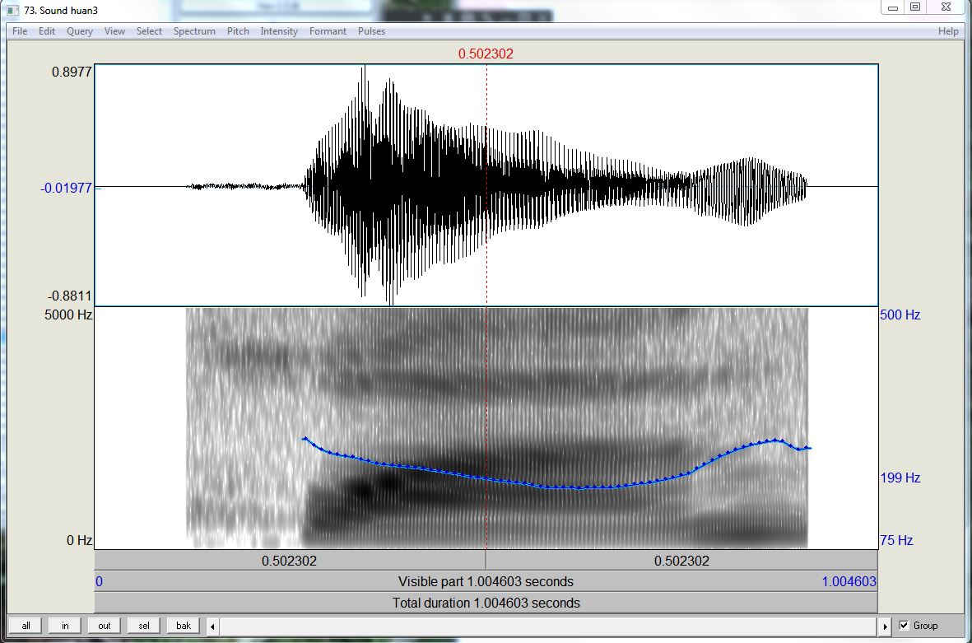Viewport: 972px width, 643px height.
Task: Open the Formant menu
Action: coord(328,31)
